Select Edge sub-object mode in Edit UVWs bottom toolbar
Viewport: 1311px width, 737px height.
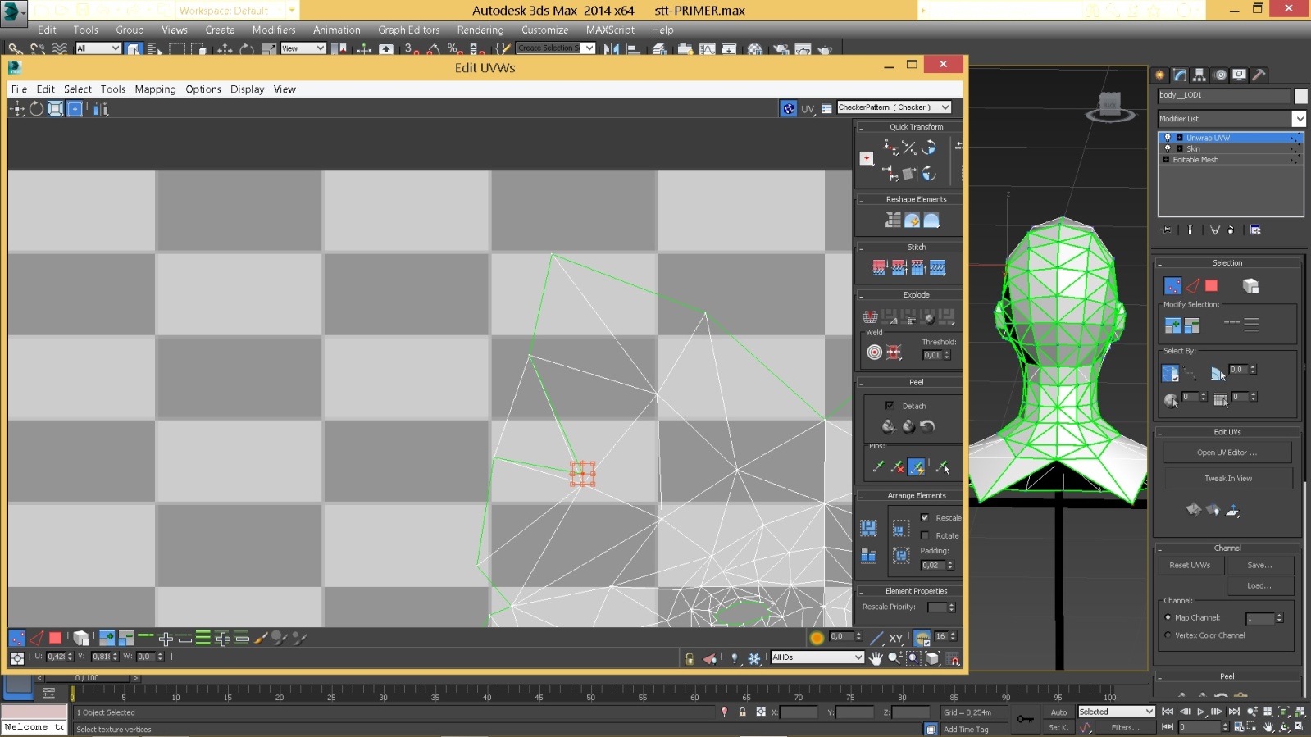36,638
